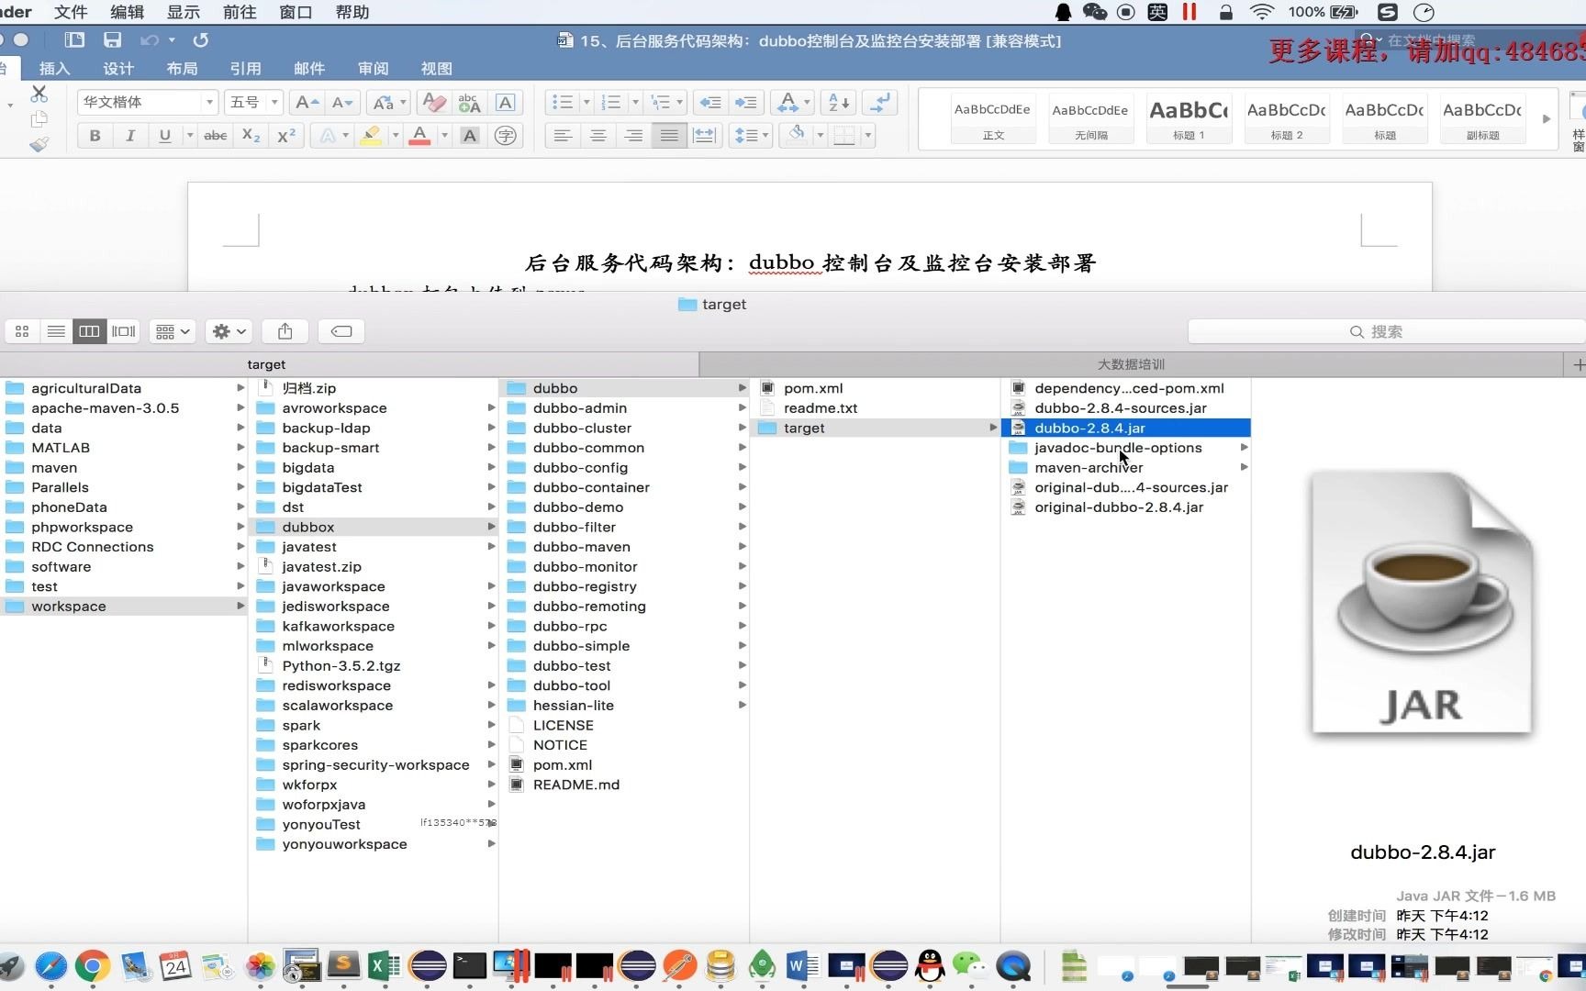Screen dimensions: 1586x991
Task: Switch Finder to column view
Action: pyautogui.click(x=89, y=331)
